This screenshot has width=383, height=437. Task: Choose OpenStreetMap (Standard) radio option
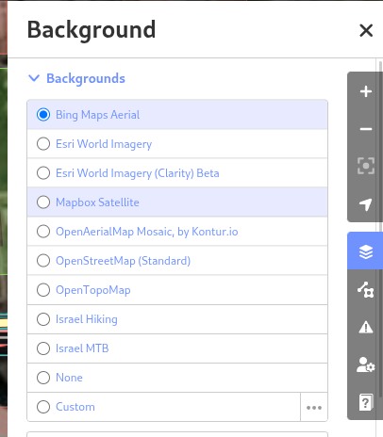[x=43, y=261]
